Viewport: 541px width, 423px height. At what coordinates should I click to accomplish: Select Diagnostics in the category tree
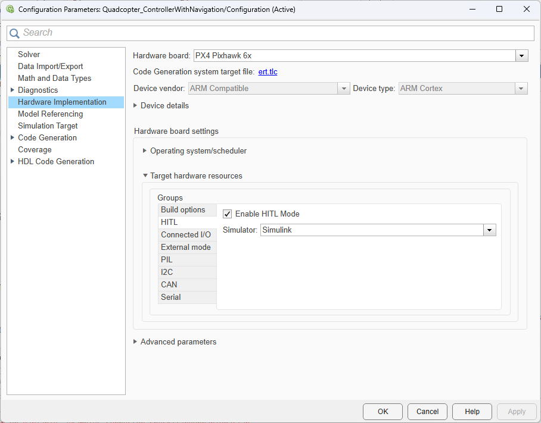(x=38, y=90)
